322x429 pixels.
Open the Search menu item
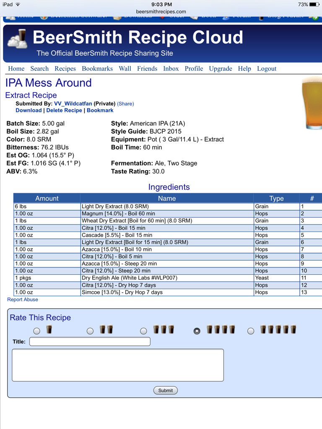click(39, 69)
